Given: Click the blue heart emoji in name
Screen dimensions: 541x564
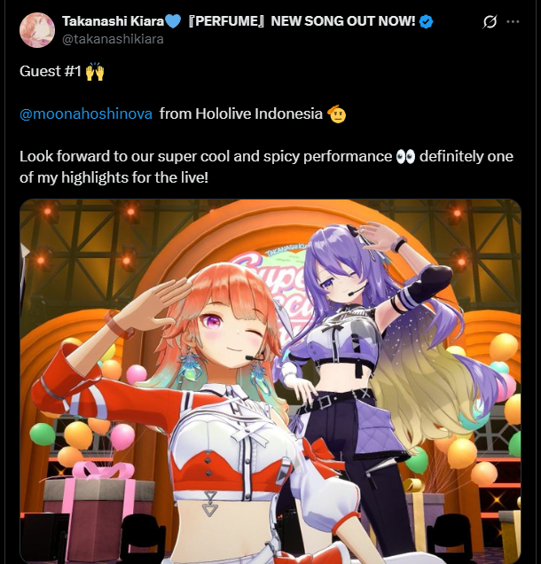Looking at the screenshot, I should (x=173, y=21).
